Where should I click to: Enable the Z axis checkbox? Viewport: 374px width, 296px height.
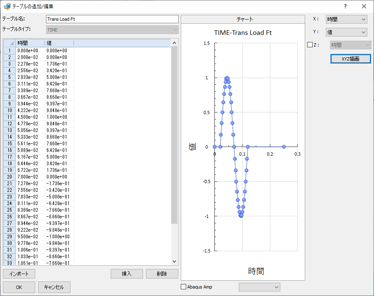coord(310,45)
